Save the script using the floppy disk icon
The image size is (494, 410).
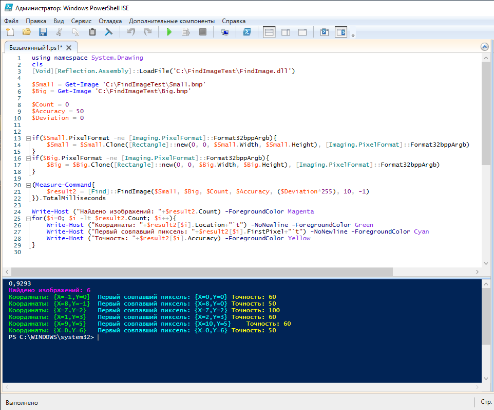[43, 32]
